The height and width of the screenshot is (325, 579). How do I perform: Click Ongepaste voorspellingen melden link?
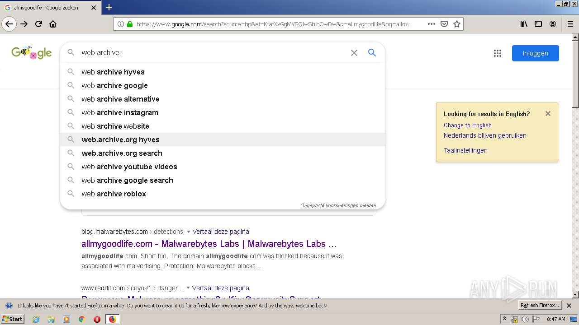338,205
